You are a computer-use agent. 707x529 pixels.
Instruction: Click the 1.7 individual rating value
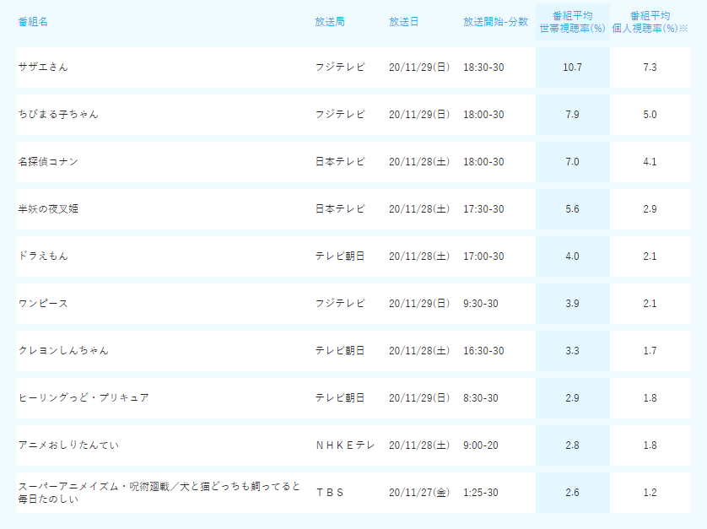(650, 350)
